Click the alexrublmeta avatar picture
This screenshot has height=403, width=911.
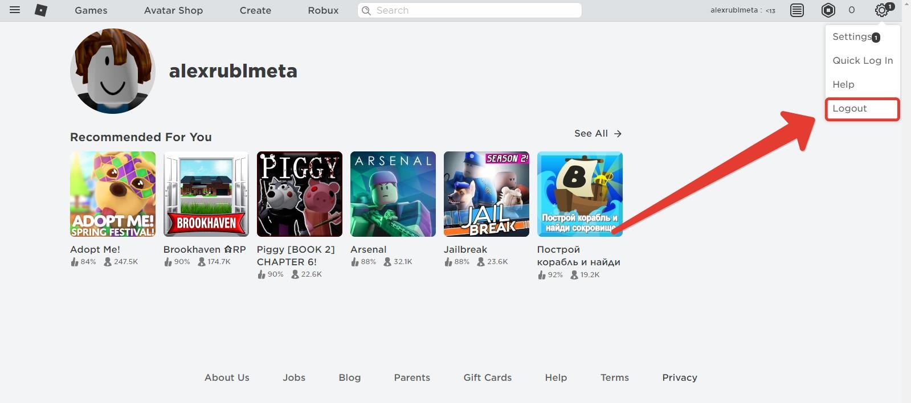click(113, 71)
